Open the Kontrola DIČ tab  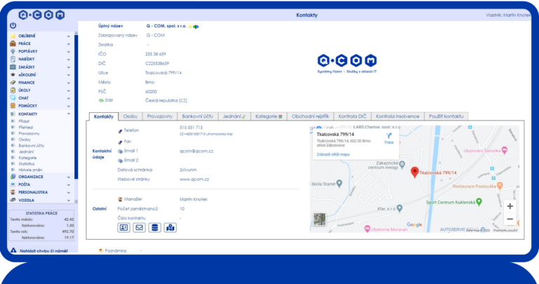352,116
